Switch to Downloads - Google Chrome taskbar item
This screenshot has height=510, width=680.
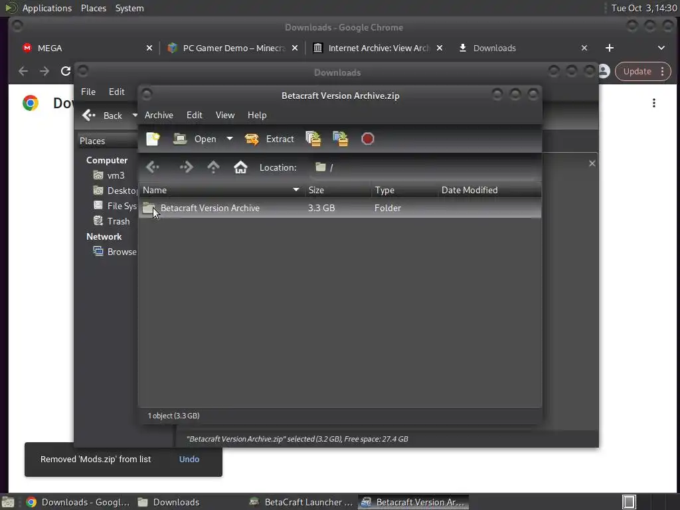tap(77, 502)
